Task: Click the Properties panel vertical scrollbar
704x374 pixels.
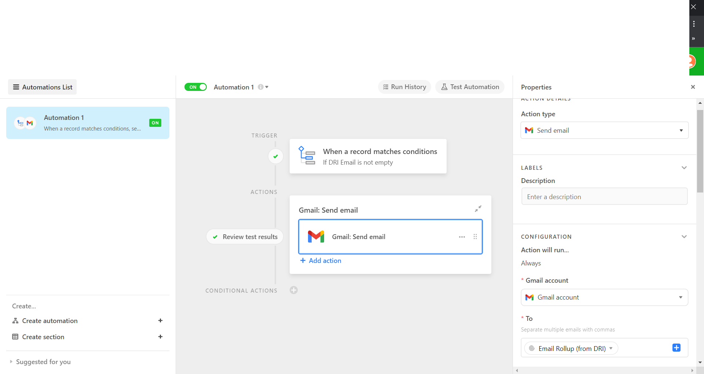Action: 700,151
